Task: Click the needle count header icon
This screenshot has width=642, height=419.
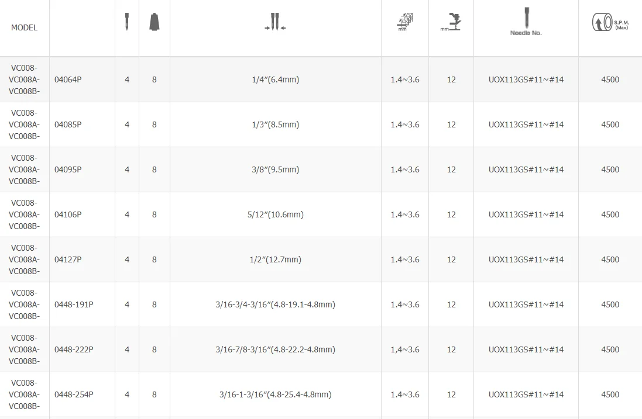Action: pos(127,22)
